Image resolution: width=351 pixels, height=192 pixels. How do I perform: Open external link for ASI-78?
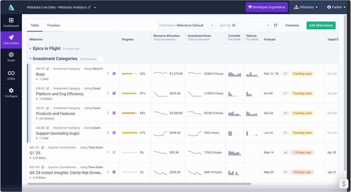[x=48, y=69]
